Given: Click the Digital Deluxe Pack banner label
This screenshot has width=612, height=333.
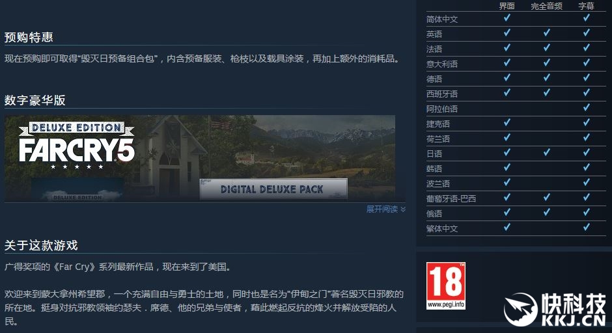Looking at the screenshot, I should 272,189.
